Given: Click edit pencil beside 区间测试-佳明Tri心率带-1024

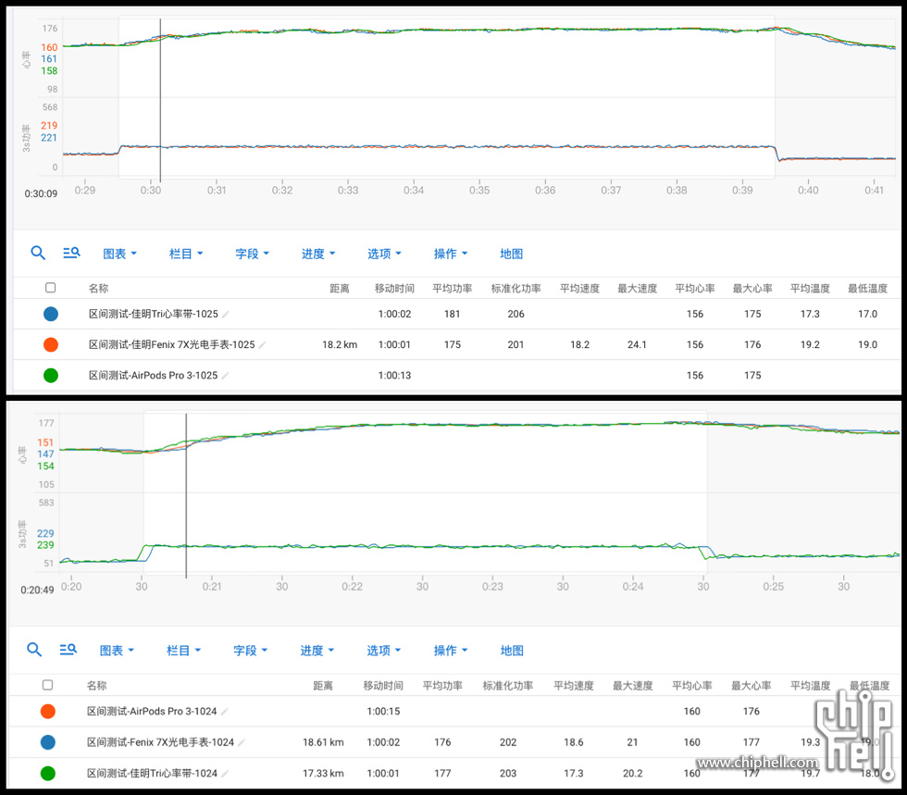Looking at the screenshot, I should pyautogui.click(x=225, y=774).
